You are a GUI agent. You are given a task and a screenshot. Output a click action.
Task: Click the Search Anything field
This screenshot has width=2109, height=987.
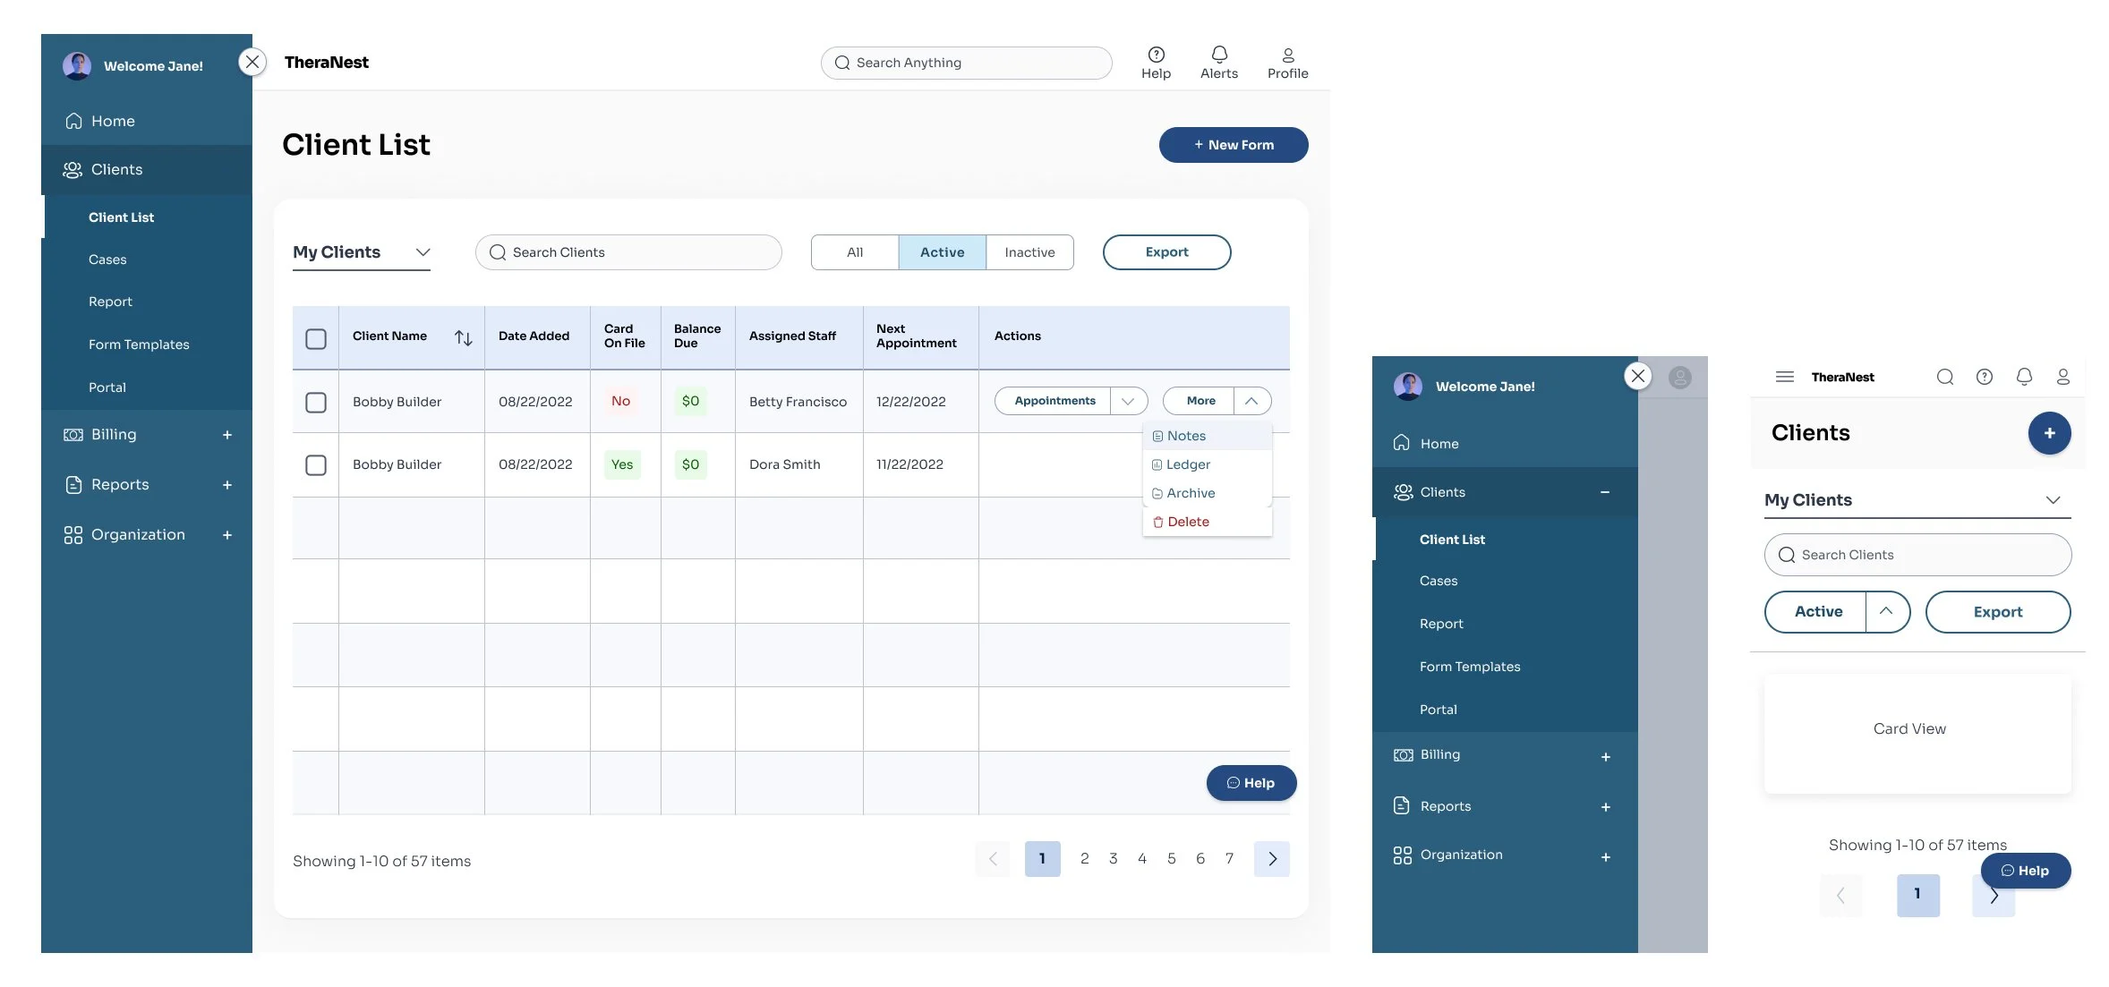click(966, 63)
